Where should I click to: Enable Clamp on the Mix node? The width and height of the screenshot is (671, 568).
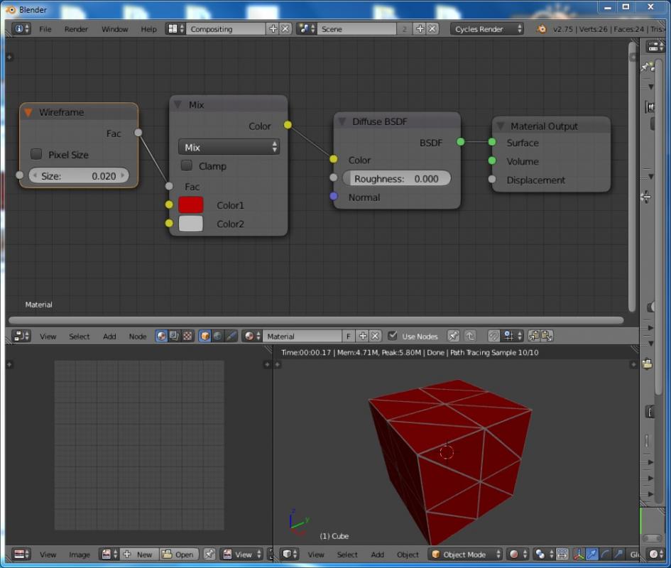coord(187,165)
